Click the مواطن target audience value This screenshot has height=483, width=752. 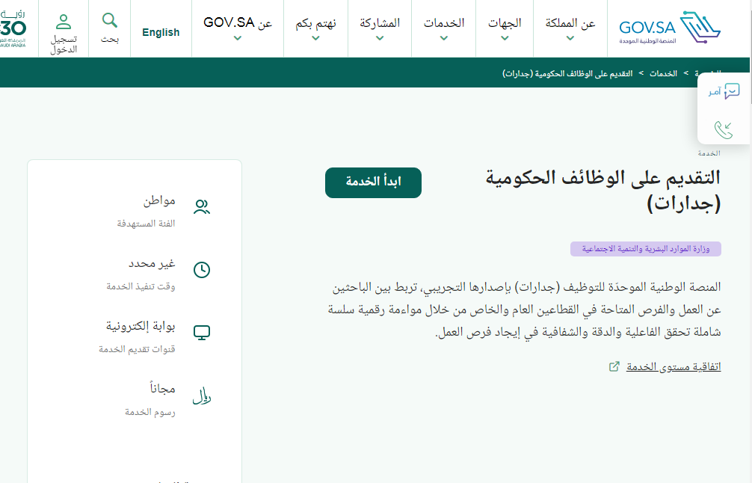(x=159, y=200)
